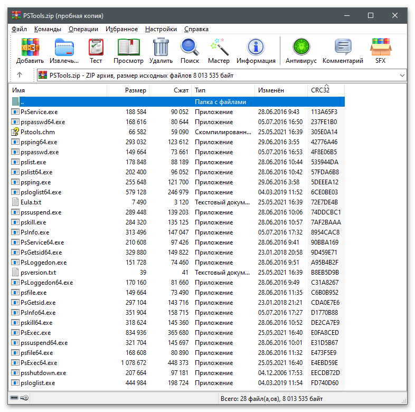Sort by Тип column header
This screenshot has width=415, height=412.
click(223, 90)
